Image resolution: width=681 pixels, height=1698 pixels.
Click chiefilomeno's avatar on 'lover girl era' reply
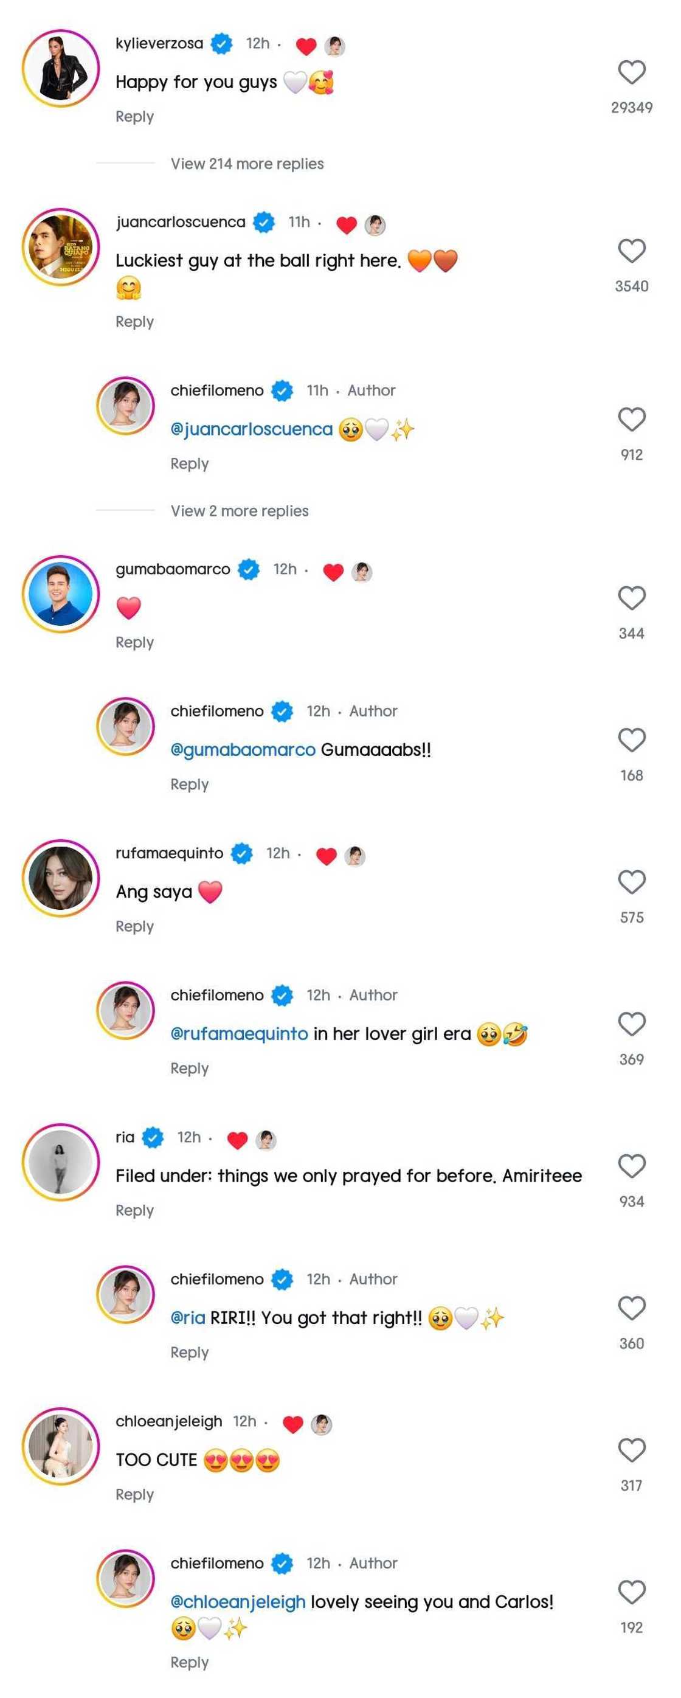pos(125,1010)
